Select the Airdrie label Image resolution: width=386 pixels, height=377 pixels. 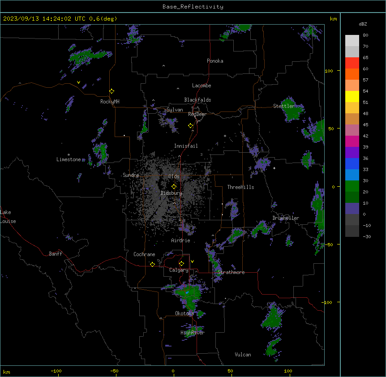pyautogui.click(x=181, y=240)
